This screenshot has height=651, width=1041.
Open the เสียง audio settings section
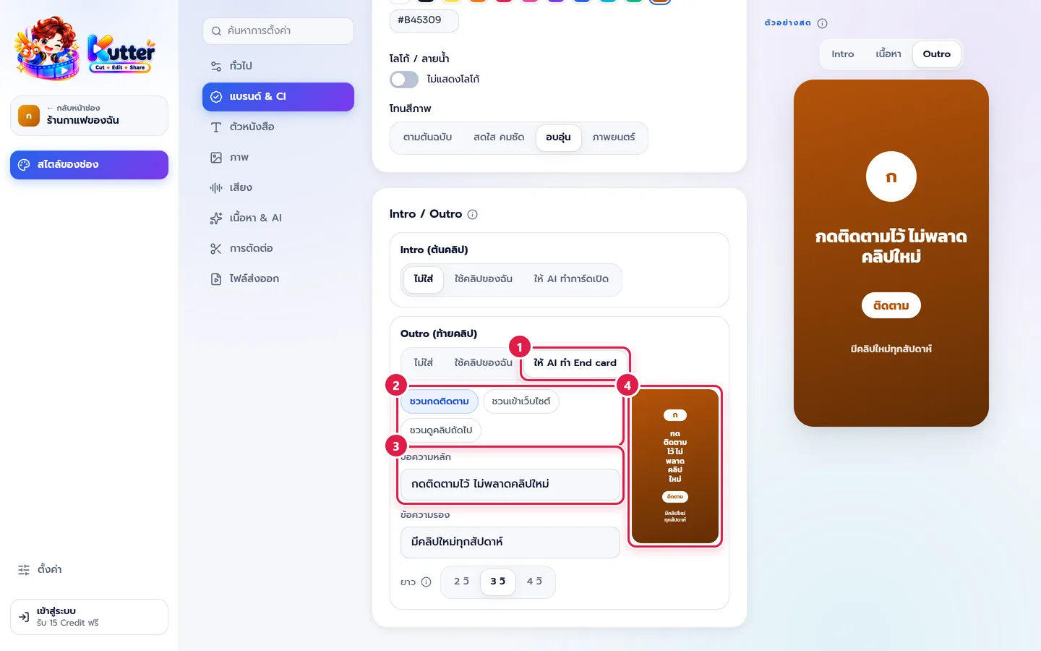[x=278, y=187]
